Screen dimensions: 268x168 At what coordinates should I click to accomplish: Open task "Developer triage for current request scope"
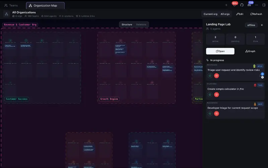coord(232,108)
